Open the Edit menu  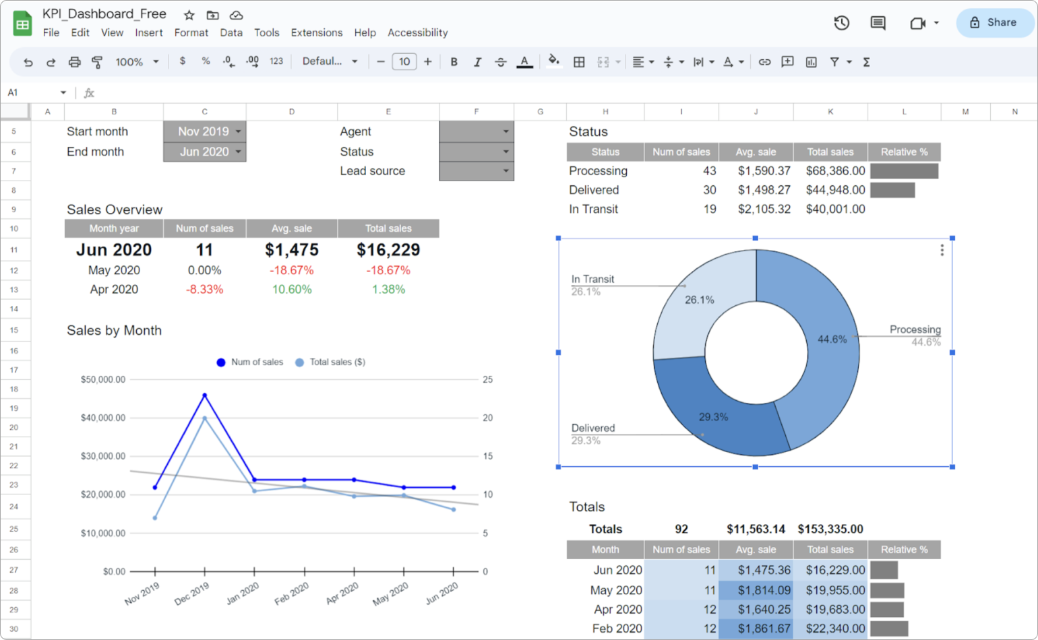coord(80,32)
